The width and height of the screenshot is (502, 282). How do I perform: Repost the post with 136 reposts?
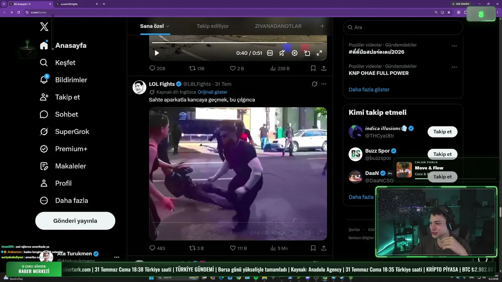(x=197, y=68)
